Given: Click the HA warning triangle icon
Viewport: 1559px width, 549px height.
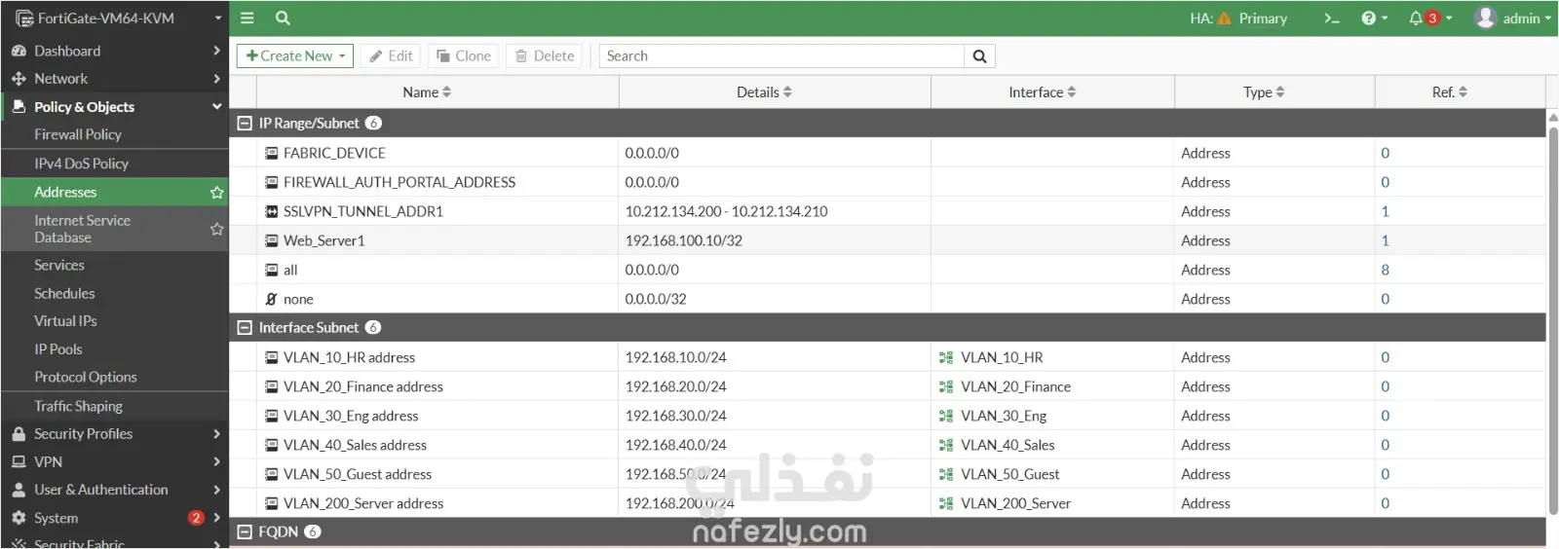Looking at the screenshot, I should 1225,18.
